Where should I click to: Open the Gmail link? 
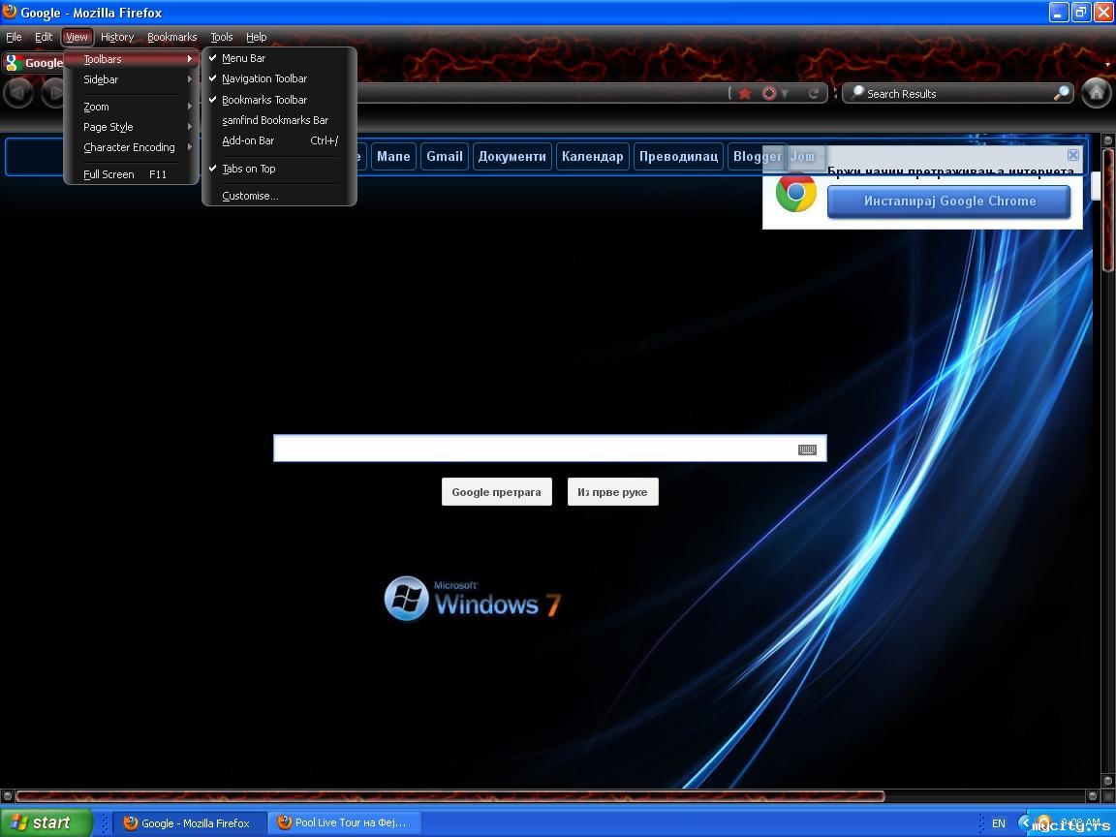445,157
